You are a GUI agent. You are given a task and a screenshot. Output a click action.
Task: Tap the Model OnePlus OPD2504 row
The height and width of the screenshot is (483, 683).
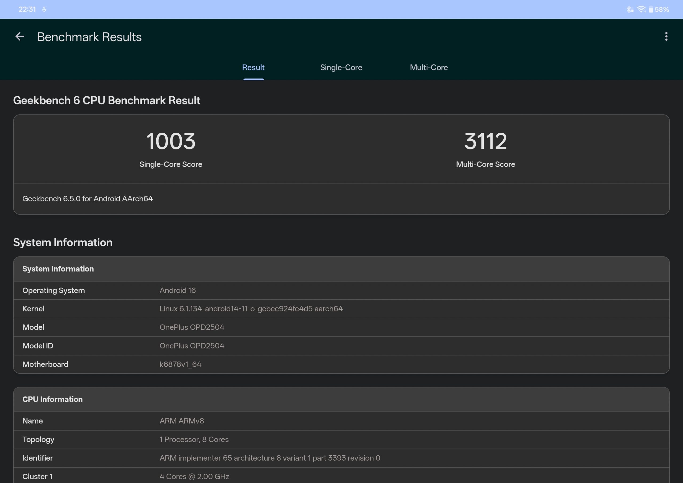pos(192,327)
